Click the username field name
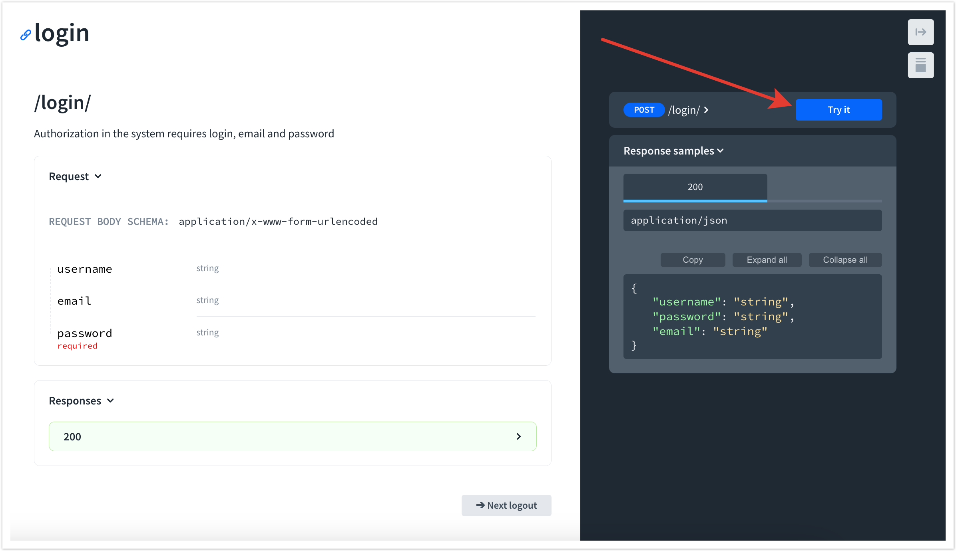Image resolution: width=956 pixels, height=551 pixels. coord(85,269)
